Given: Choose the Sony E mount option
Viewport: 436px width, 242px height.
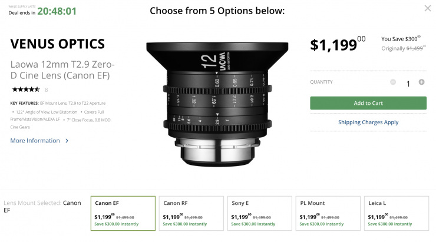Looking at the screenshot, I should pyautogui.click(x=260, y=213).
